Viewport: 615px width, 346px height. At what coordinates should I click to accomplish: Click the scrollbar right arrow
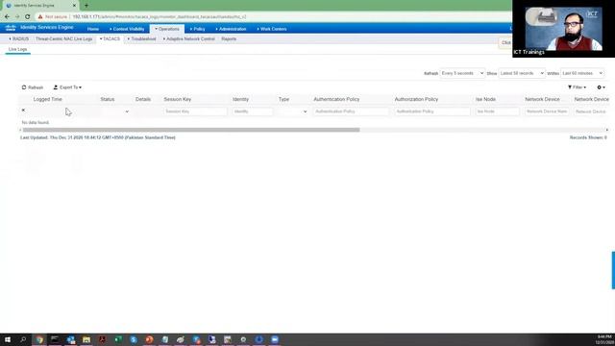[606, 130]
